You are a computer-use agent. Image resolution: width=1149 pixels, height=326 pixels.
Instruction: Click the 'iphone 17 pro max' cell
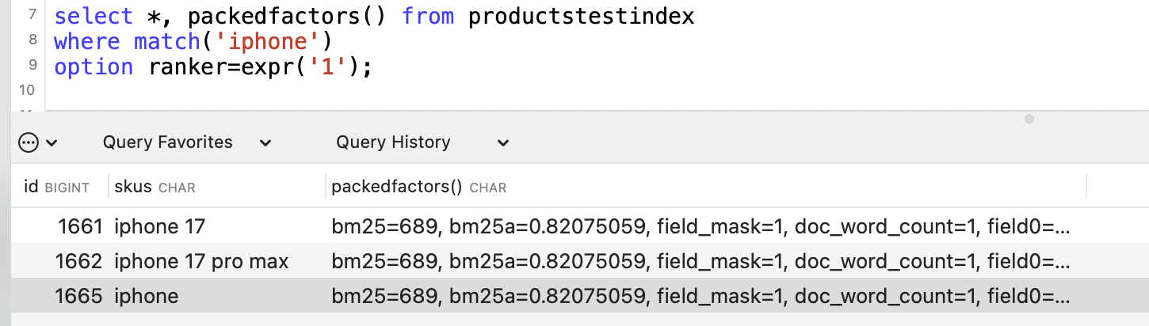(201, 261)
